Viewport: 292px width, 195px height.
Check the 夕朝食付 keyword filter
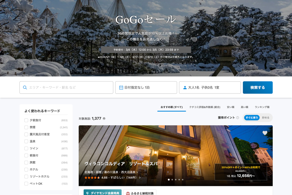point(26,120)
